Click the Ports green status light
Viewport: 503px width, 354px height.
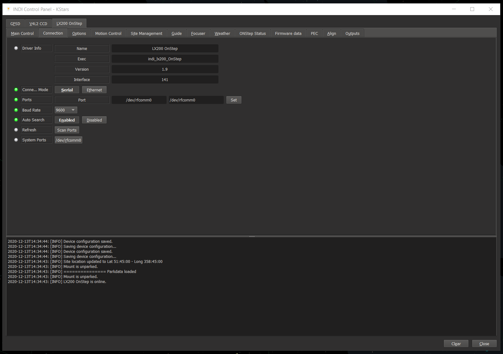pyautogui.click(x=16, y=100)
